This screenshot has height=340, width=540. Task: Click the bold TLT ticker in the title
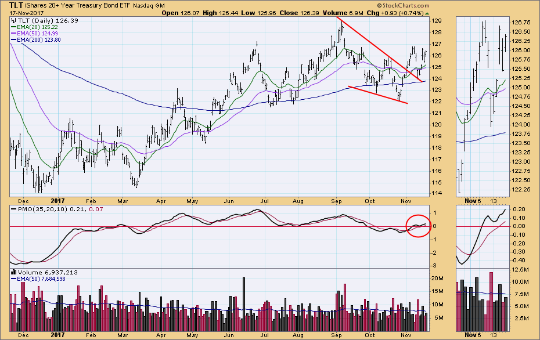click(16, 5)
